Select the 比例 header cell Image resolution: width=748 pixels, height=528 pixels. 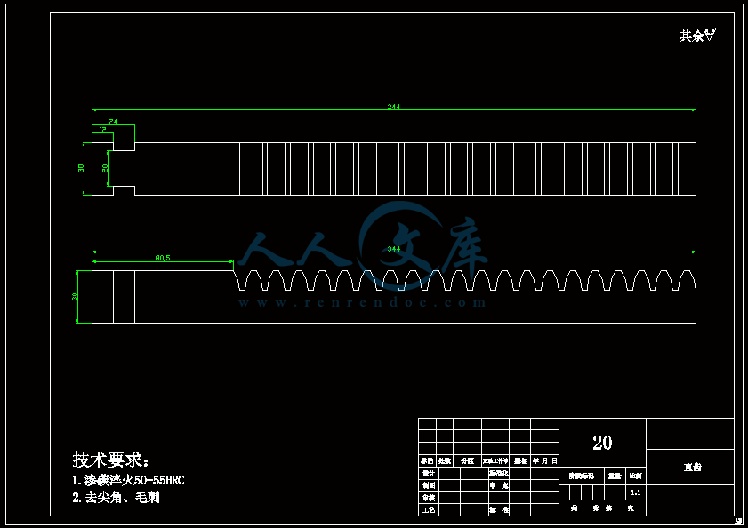click(x=635, y=476)
